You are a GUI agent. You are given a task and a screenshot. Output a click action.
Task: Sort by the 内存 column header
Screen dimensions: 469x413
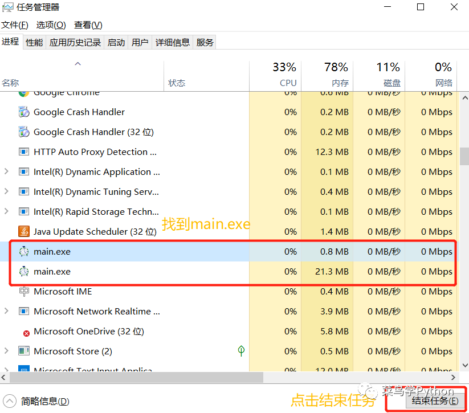pos(327,76)
